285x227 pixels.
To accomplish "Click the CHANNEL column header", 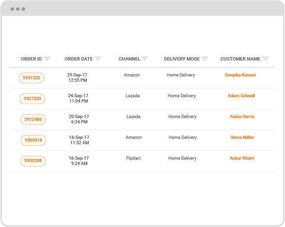I will (129, 59).
